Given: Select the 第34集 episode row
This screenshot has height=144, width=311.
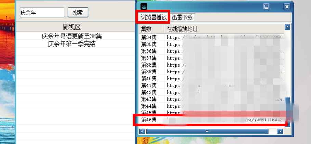Looking at the screenshot, I should (149, 37).
